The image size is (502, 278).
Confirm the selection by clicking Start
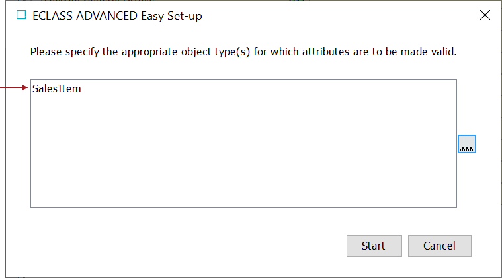coord(374,246)
